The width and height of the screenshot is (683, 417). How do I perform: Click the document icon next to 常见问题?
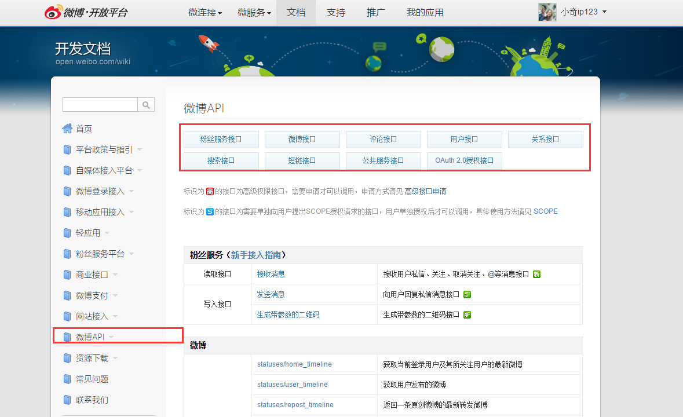click(x=67, y=379)
